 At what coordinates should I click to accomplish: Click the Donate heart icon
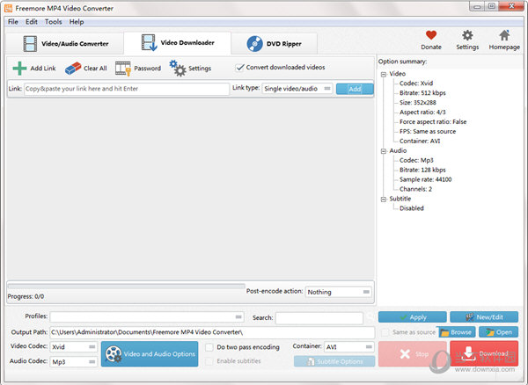click(x=431, y=35)
